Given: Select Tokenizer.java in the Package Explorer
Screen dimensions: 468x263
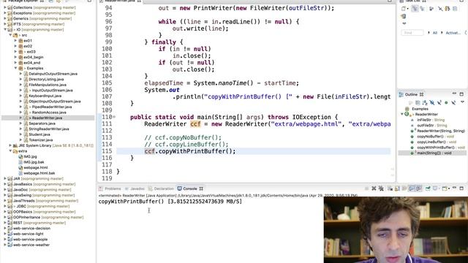Looking at the screenshot, I should (x=41, y=140).
